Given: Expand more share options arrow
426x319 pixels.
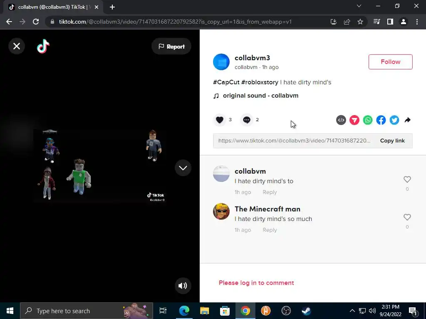Looking at the screenshot, I should (408, 120).
